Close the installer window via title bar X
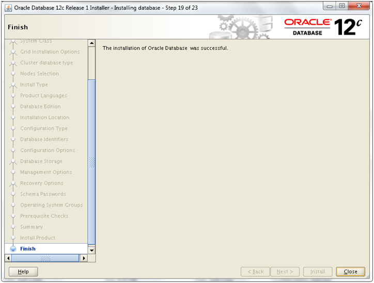This screenshot has height=283, width=374. [359, 6]
